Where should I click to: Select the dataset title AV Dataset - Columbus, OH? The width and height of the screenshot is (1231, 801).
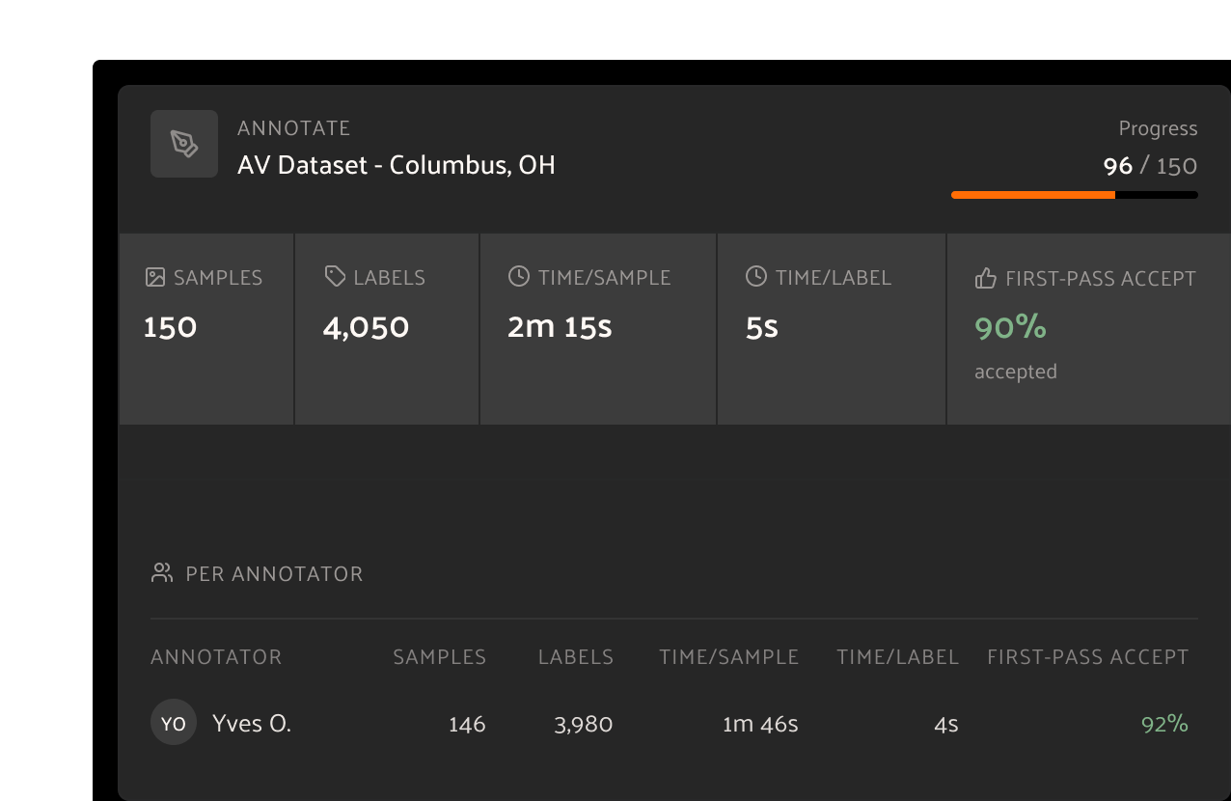tap(397, 165)
